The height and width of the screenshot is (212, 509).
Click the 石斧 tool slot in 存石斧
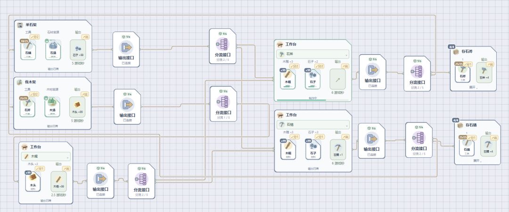point(463,73)
